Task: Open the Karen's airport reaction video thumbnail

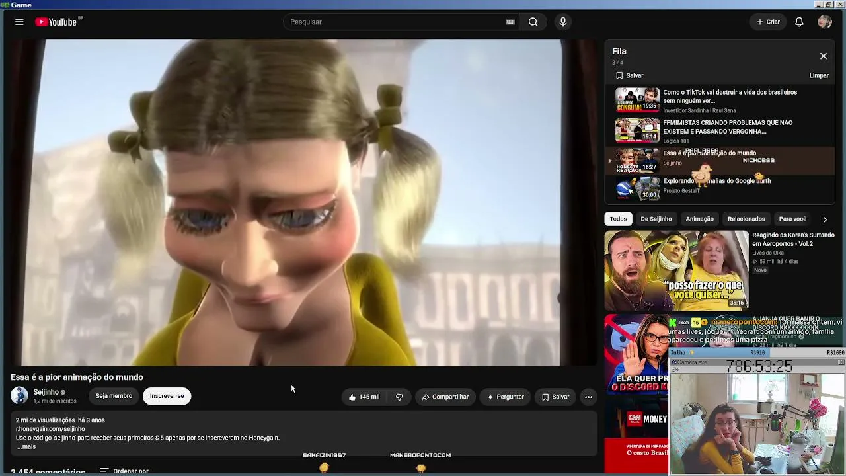Action: pos(676,270)
